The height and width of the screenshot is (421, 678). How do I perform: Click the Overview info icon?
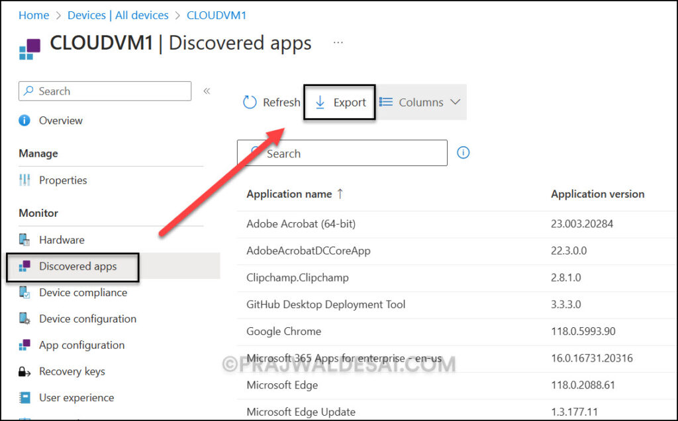click(x=24, y=120)
